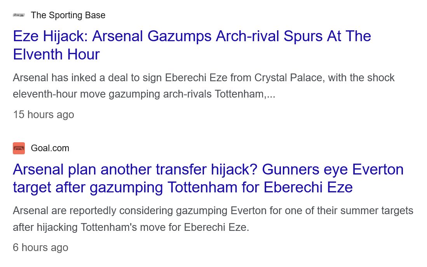Click the ellipsis after "Tottenham," in first snippet

click(x=271, y=94)
